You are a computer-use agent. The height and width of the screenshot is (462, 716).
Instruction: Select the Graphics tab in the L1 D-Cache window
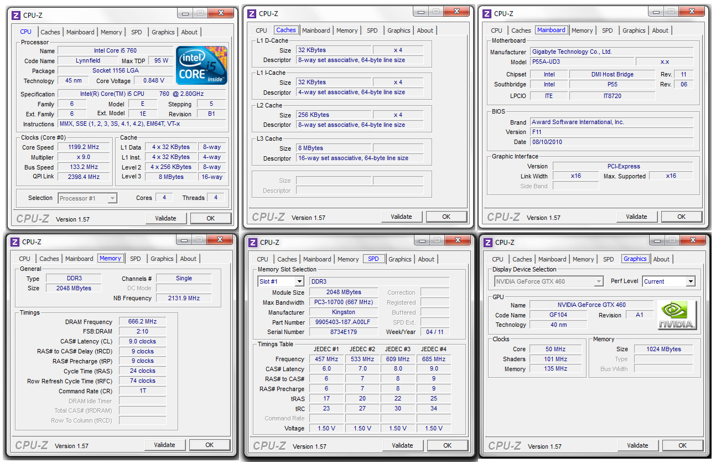pos(399,30)
